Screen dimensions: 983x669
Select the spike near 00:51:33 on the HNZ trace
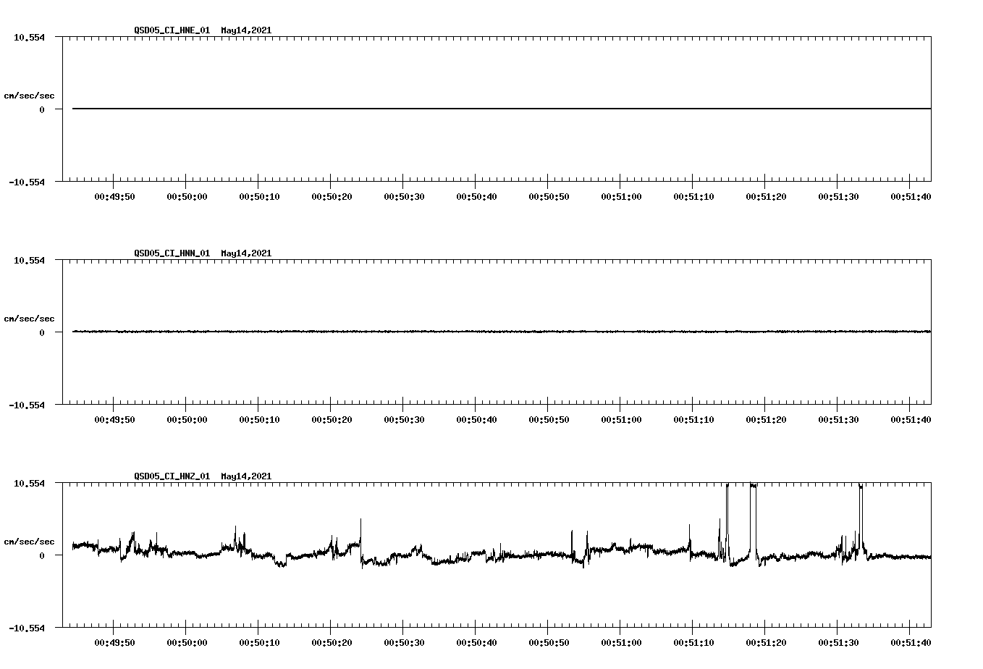860,507
